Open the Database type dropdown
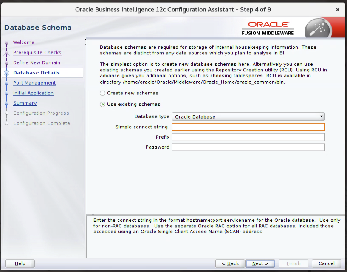347x272 pixels. [x=248, y=116]
